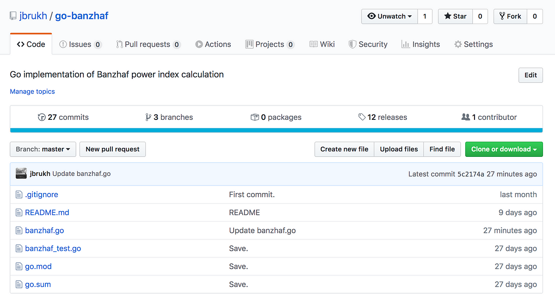
Task: Click '9 days ago' timestamp for README.md
Action: (x=518, y=213)
